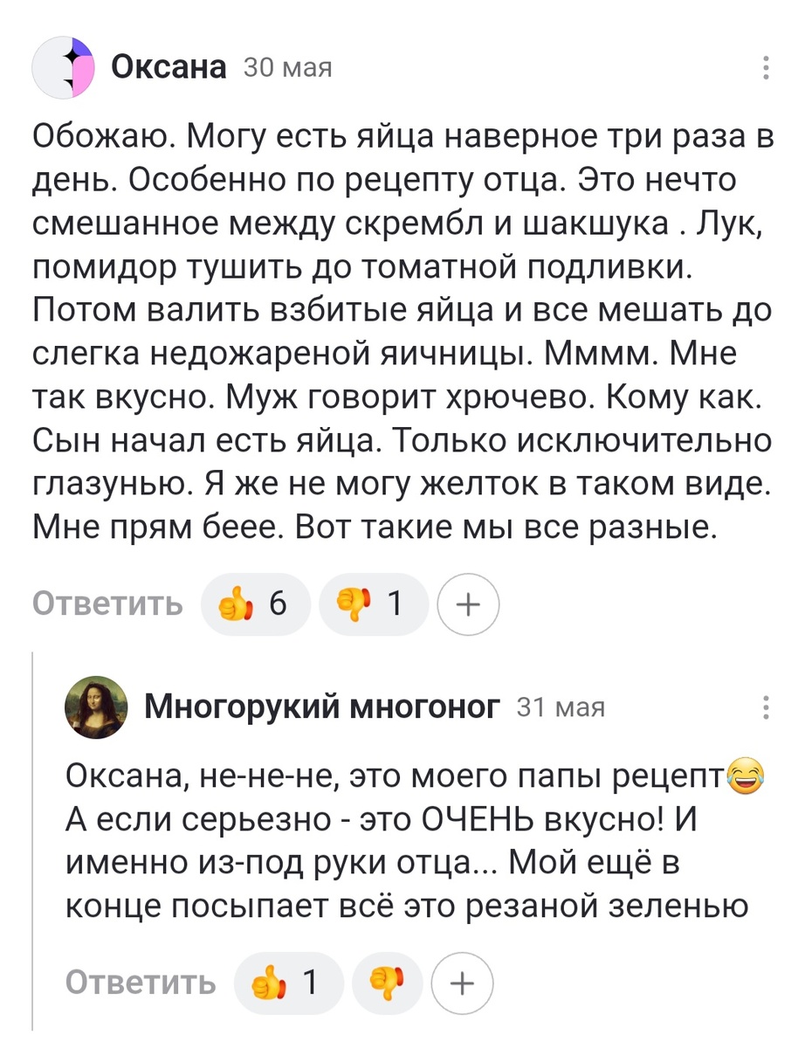
Task: Reply to Оксана's comment
Action: 107,603
